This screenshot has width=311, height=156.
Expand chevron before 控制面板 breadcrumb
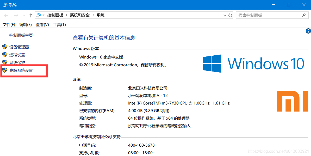[44, 15]
